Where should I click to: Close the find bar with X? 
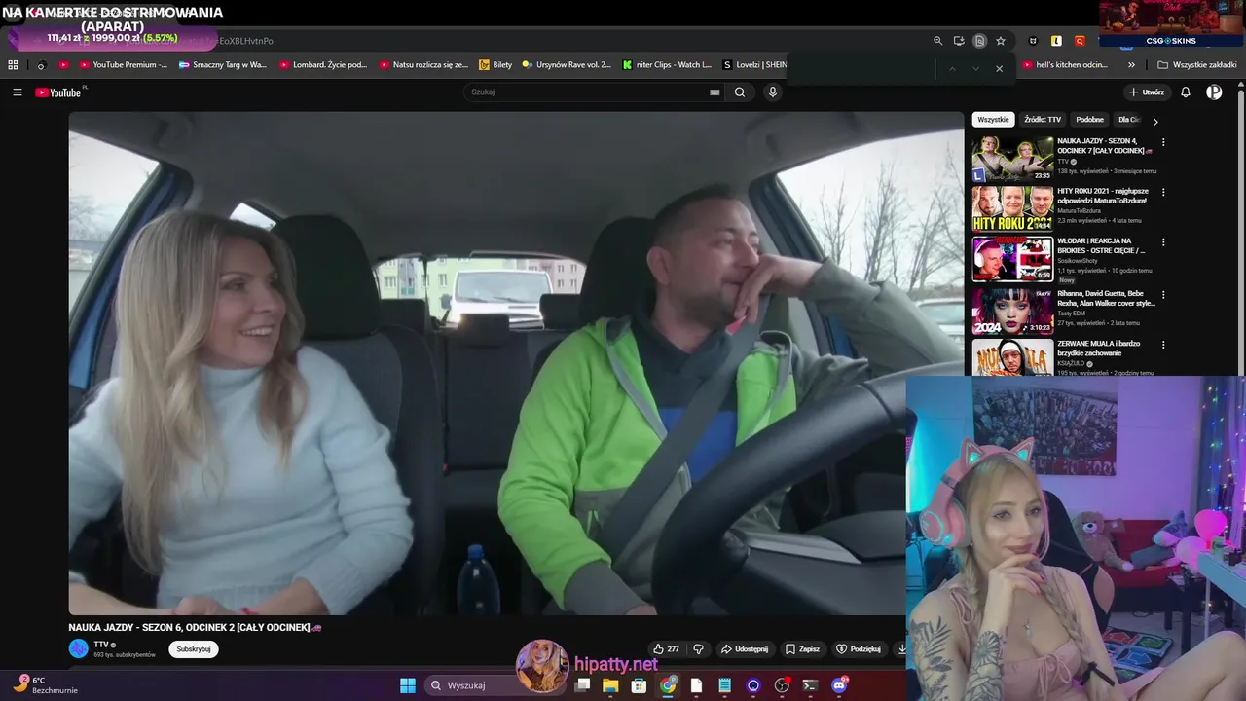(x=999, y=68)
